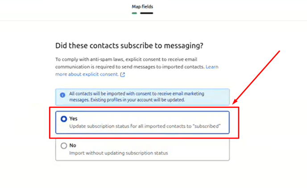Click the blue info icon in the banner
This screenshot has height=188, width=307.
(63, 94)
